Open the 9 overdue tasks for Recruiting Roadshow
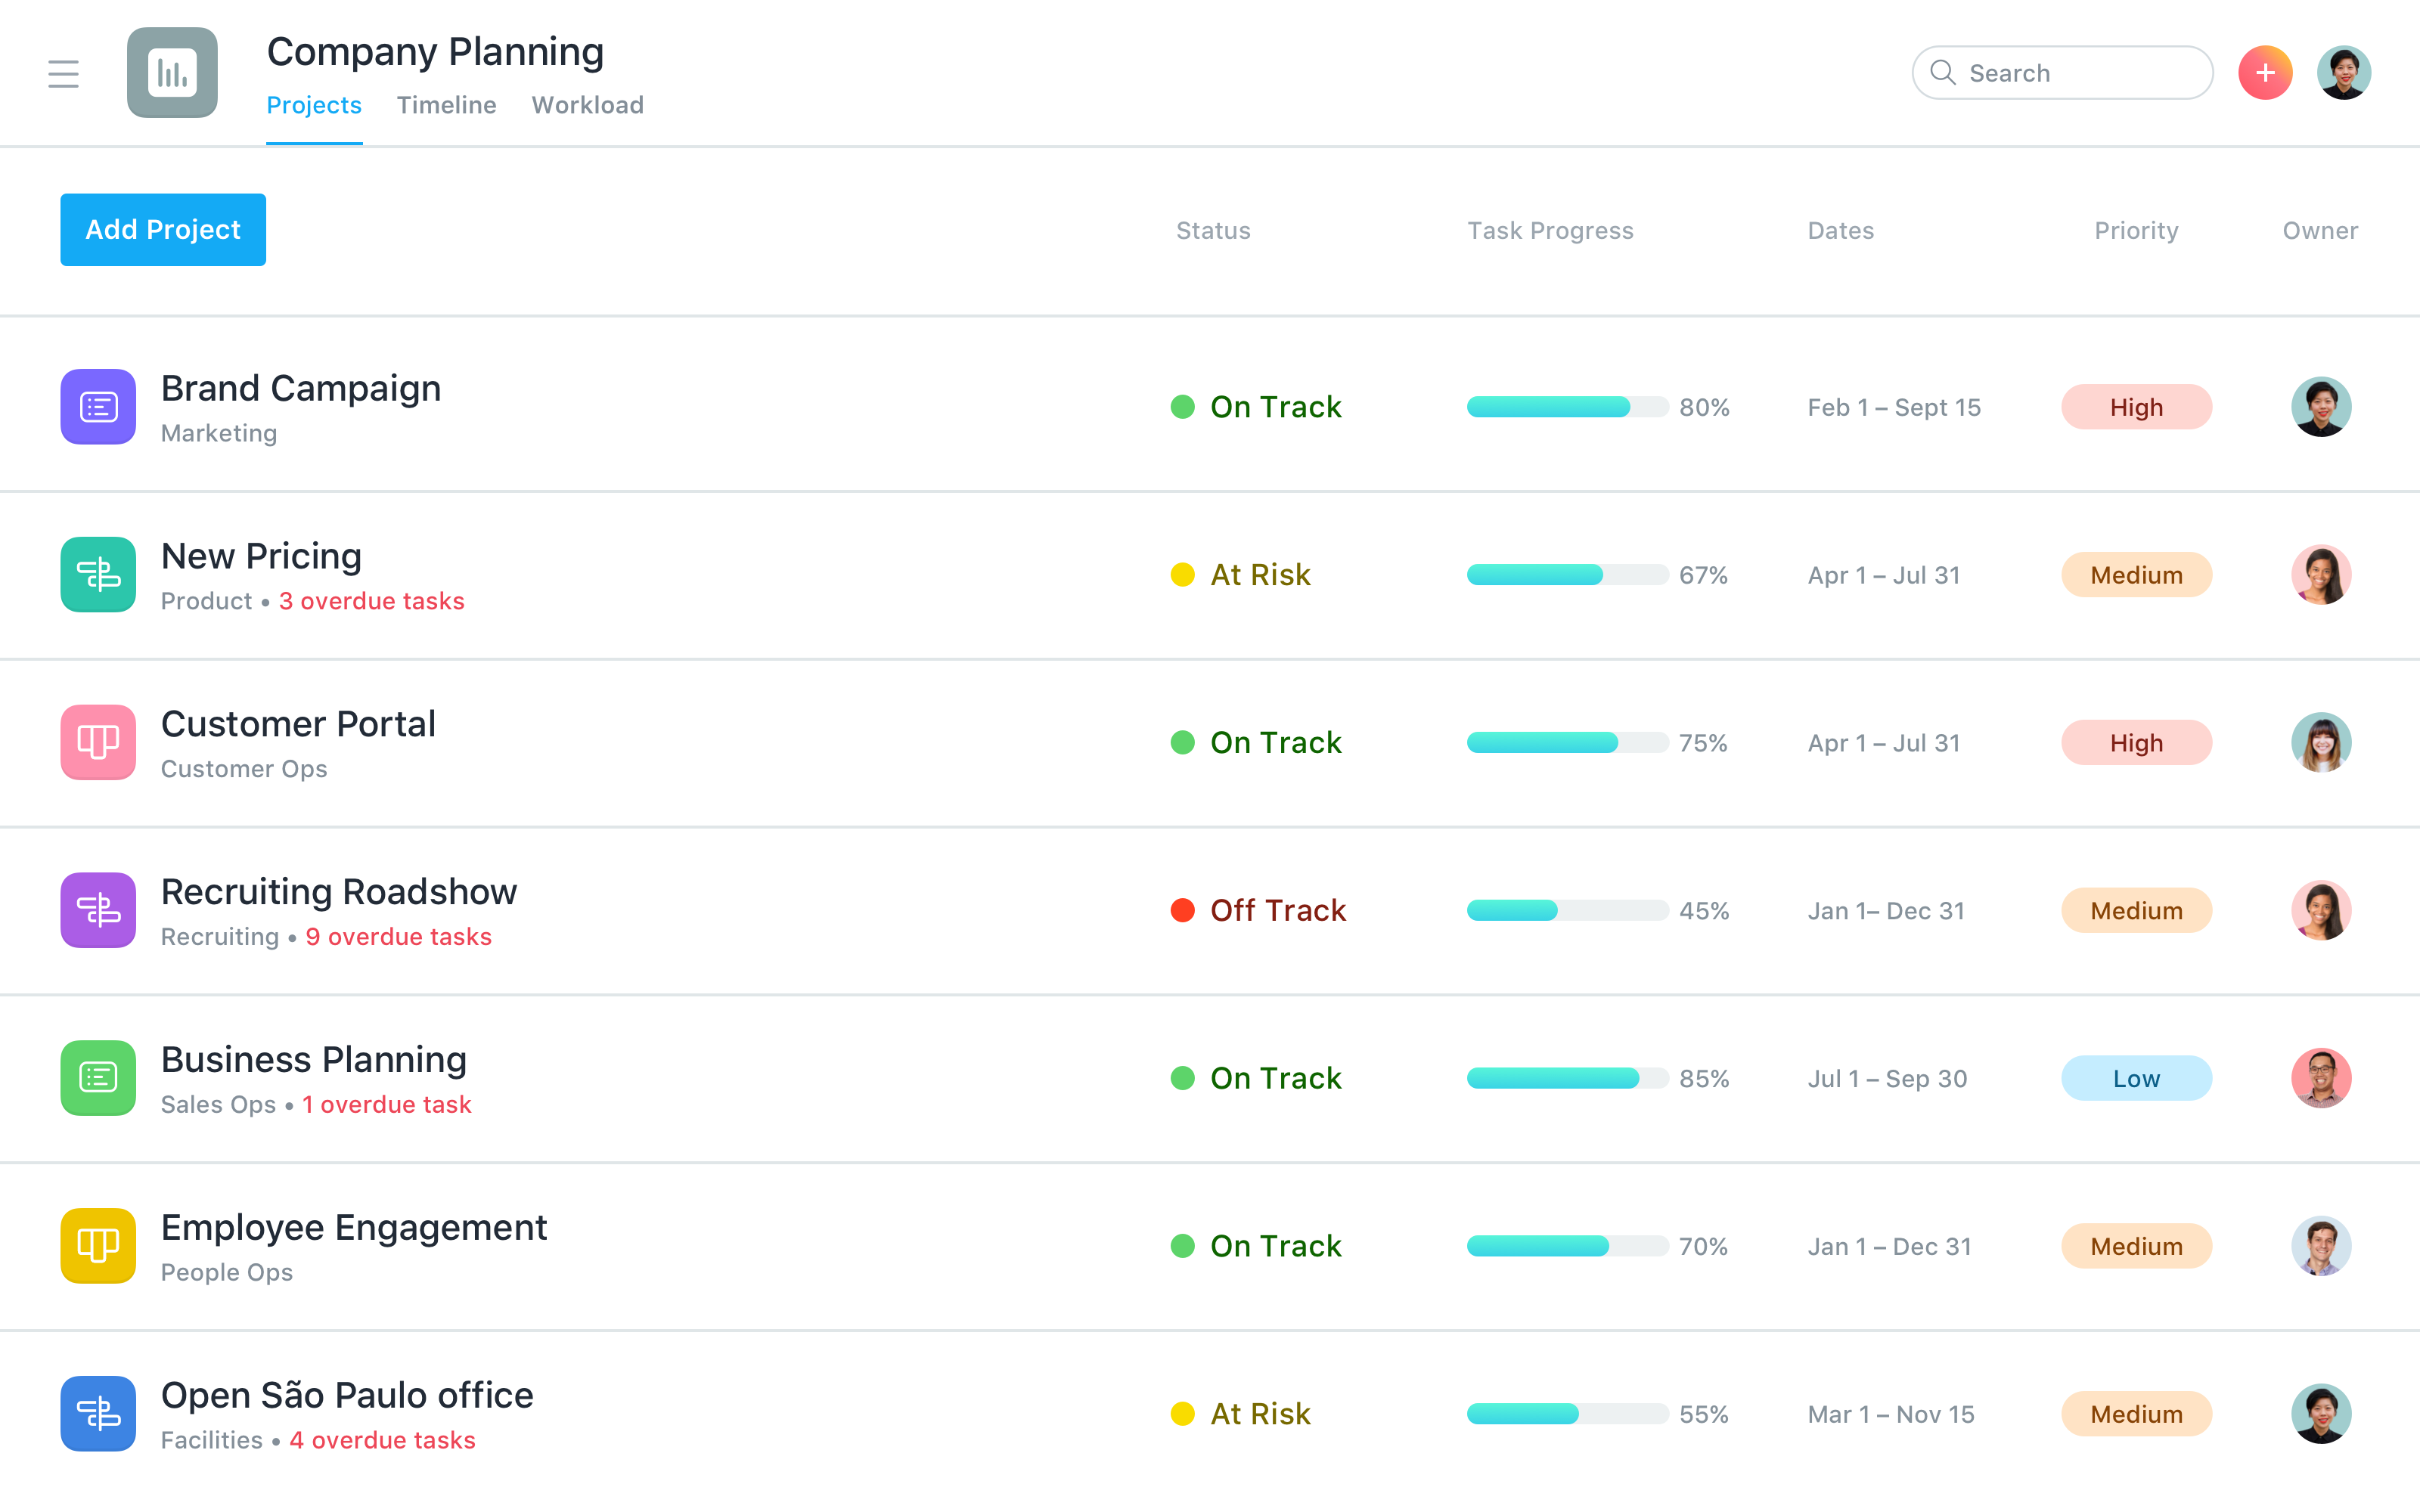 click(398, 936)
